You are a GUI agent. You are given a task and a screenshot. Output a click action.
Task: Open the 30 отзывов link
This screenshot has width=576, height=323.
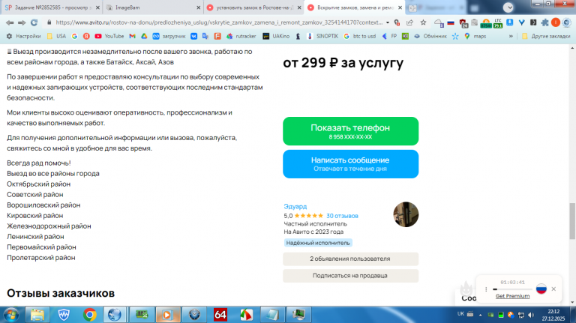click(x=342, y=216)
